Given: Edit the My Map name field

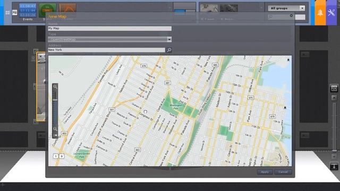Looking at the screenshot, I should coord(110,28).
